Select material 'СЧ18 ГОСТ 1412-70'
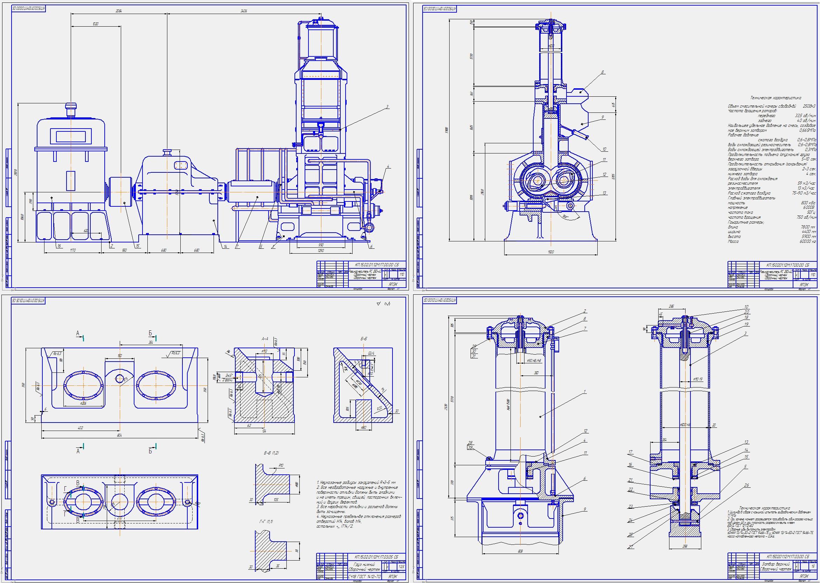Image resolution: width=820 pixels, height=583 pixels. 365,577
